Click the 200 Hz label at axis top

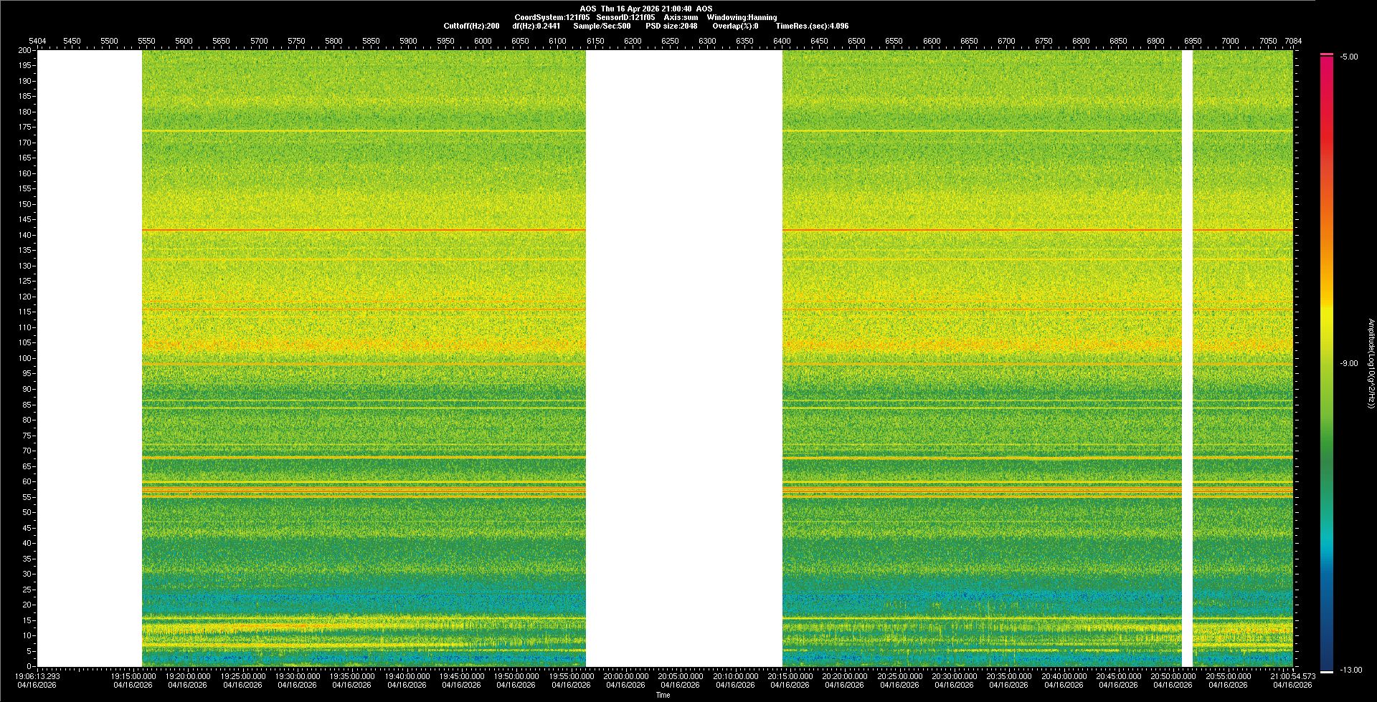point(25,50)
